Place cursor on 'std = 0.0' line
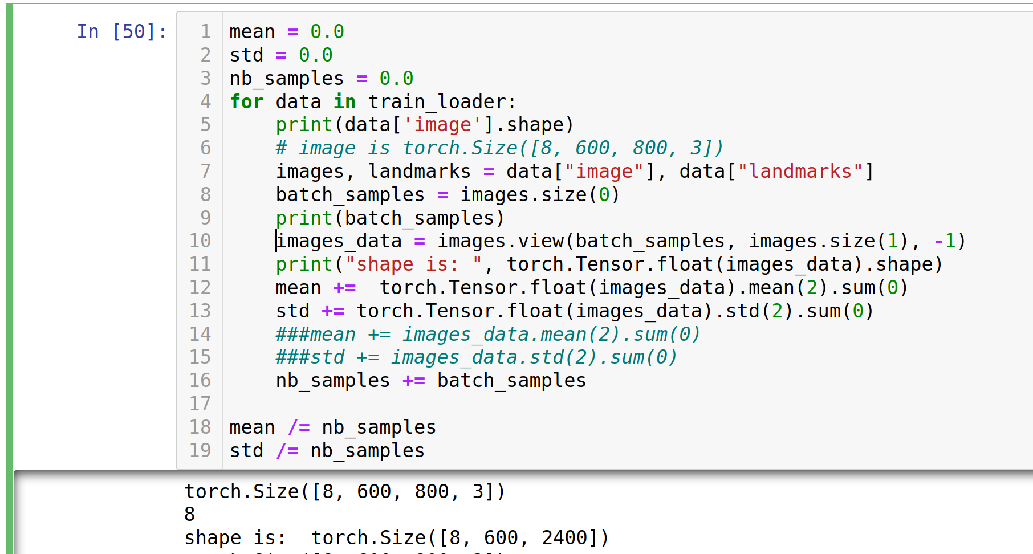Screen dimensions: 1033x554 280,55
